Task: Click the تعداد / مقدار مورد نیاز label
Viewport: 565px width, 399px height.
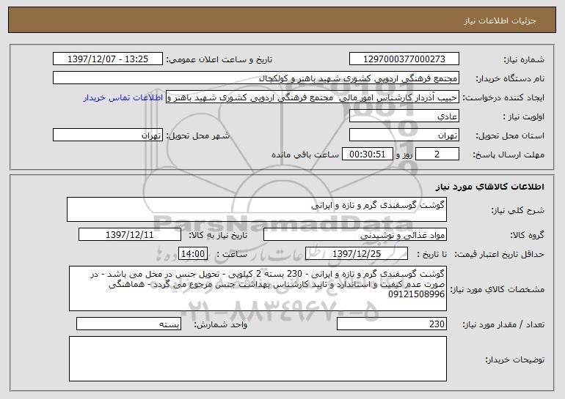Action: (503, 324)
